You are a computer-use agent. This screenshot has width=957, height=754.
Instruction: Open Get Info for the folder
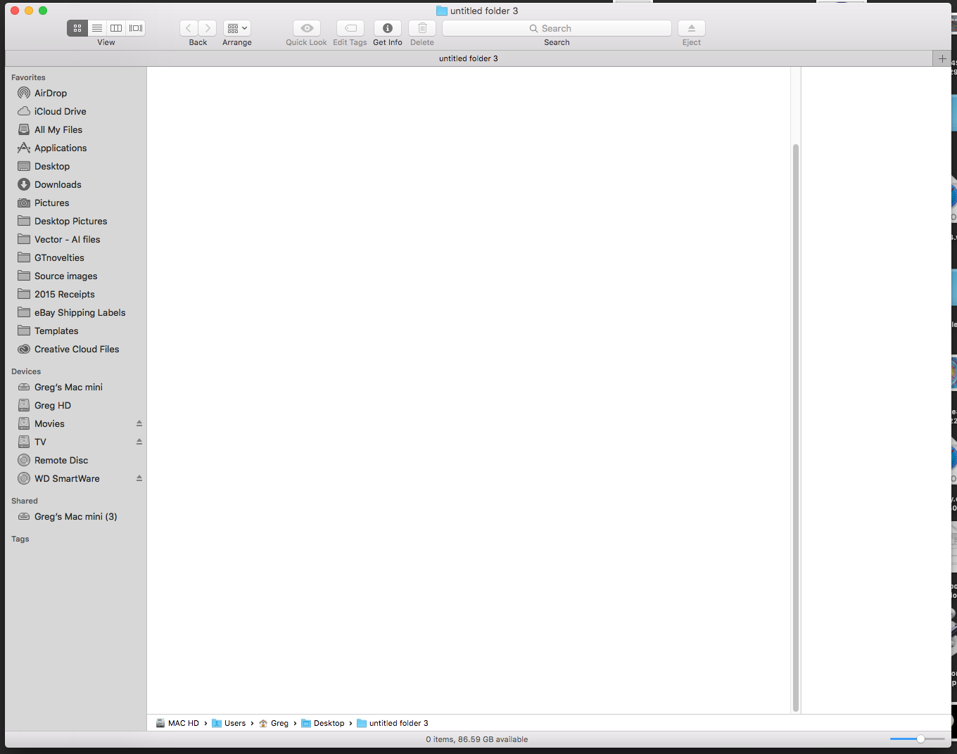(388, 28)
